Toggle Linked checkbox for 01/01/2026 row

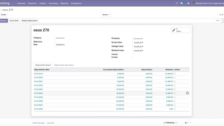tap(175, 101)
